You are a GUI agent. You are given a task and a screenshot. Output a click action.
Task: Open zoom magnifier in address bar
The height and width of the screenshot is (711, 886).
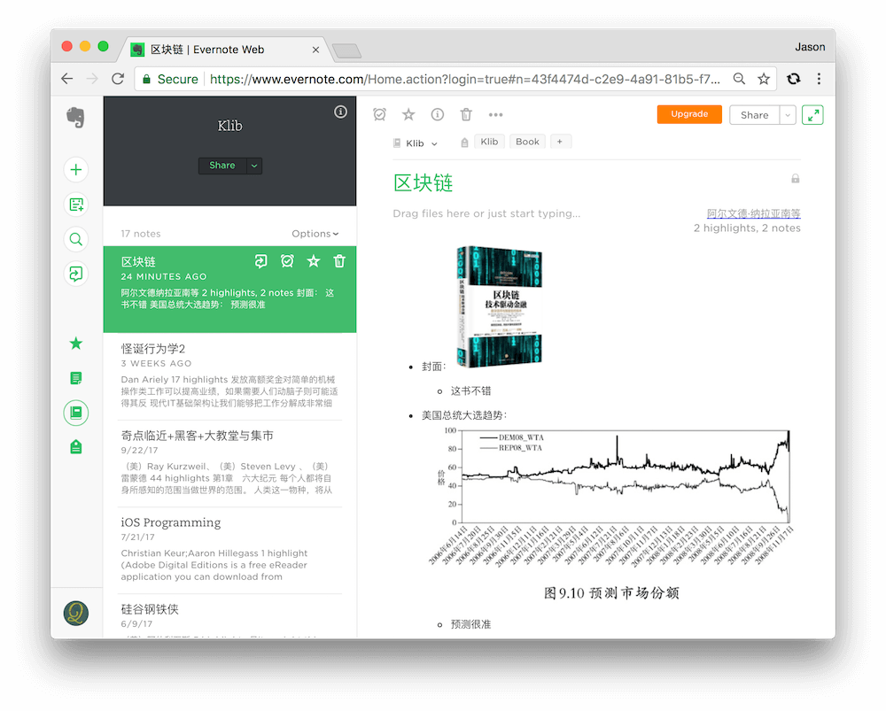click(x=739, y=79)
